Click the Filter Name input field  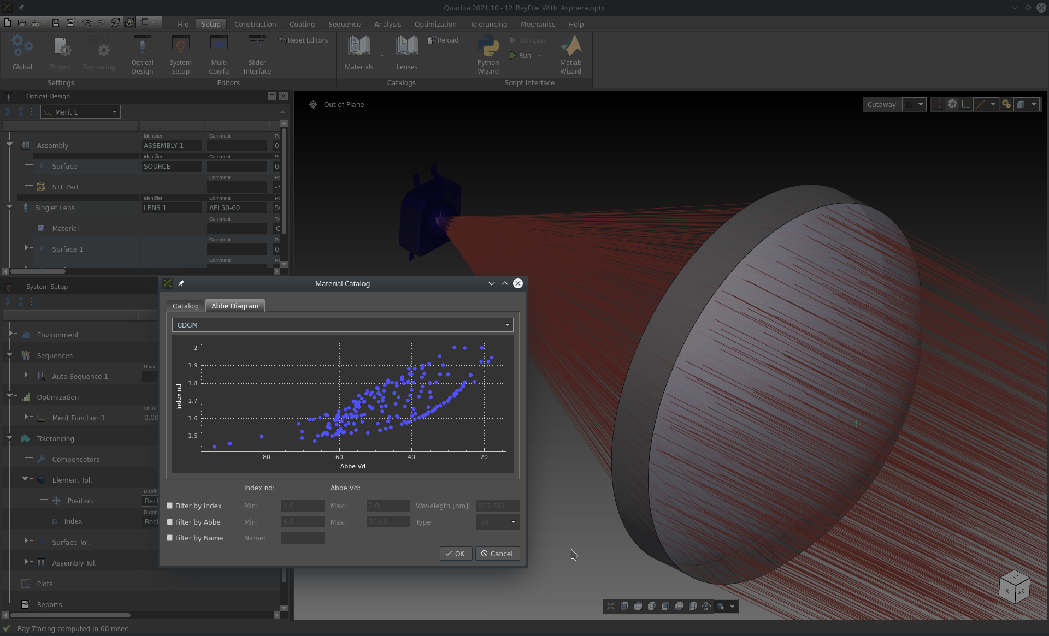click(x=303, y=538)
